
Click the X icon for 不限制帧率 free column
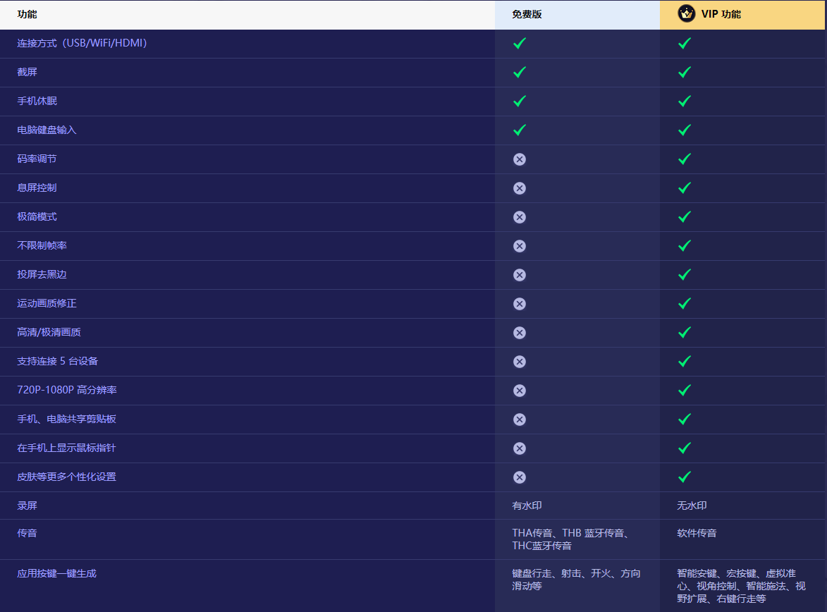(x=520, y=246)
